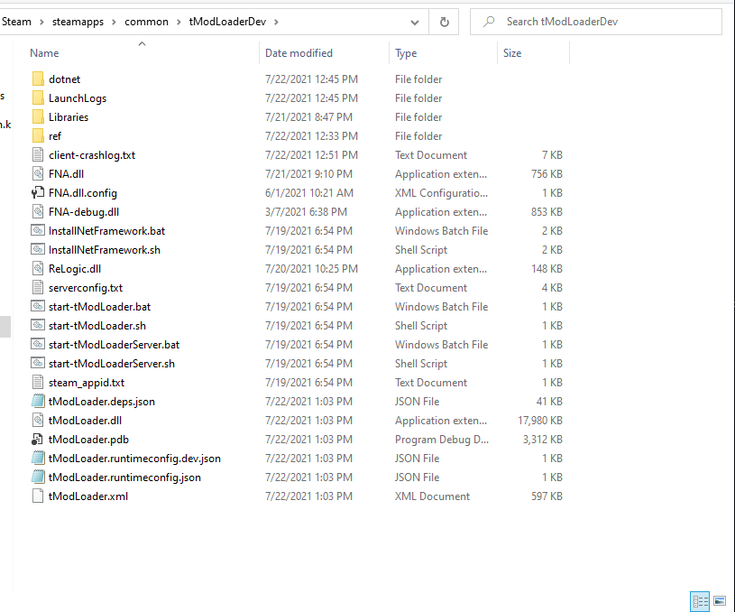Select the Libraries folder name
735x612 pixels.
(x=69, y=116)
